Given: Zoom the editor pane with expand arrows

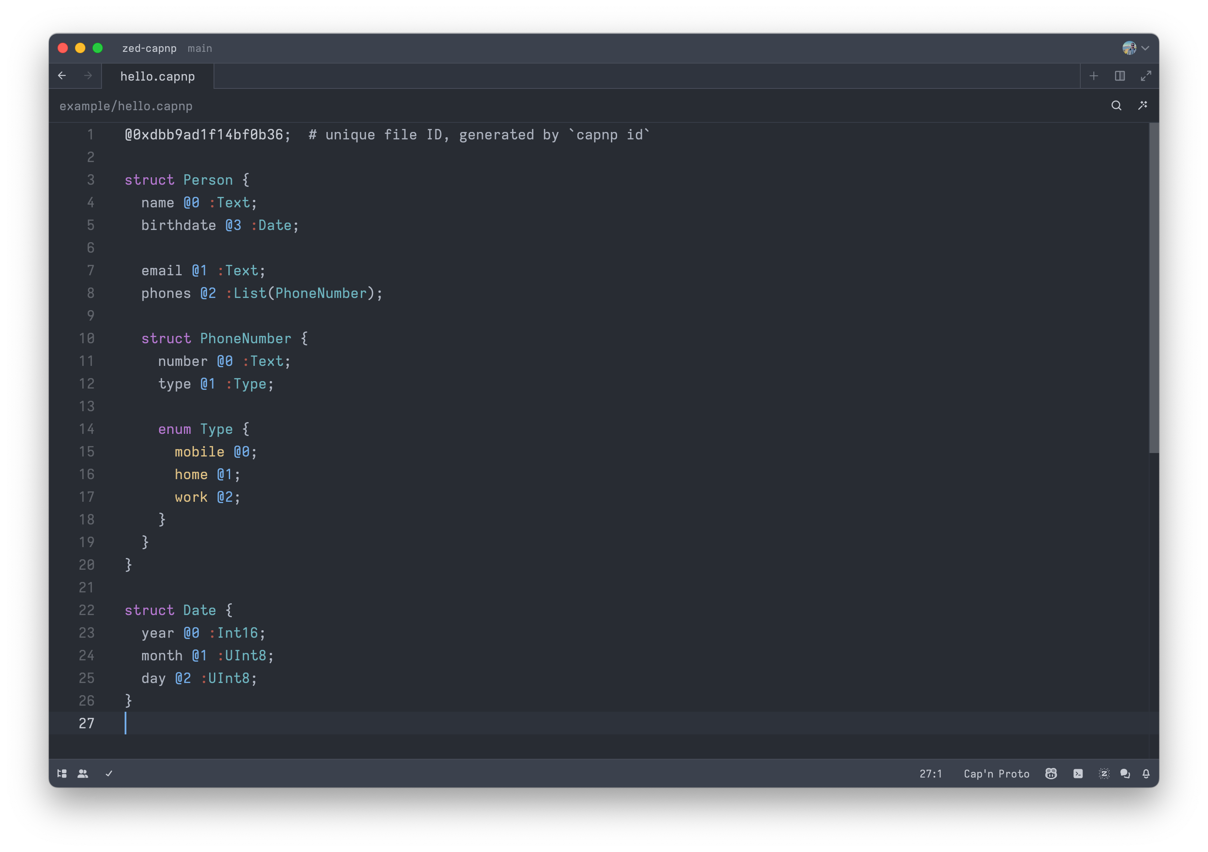Looking at the screenshot, I should pos(1145,76).
